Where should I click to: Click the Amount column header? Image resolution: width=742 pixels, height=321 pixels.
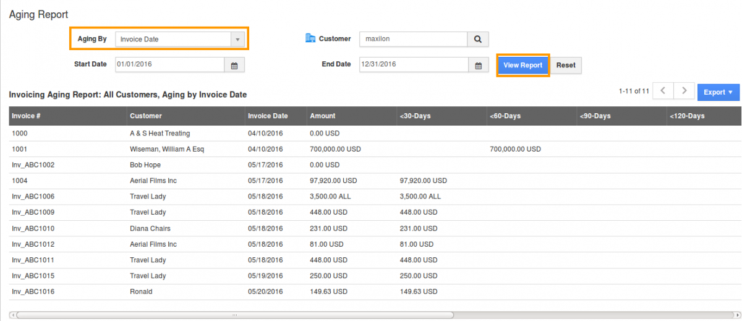[x=323, y=116]
